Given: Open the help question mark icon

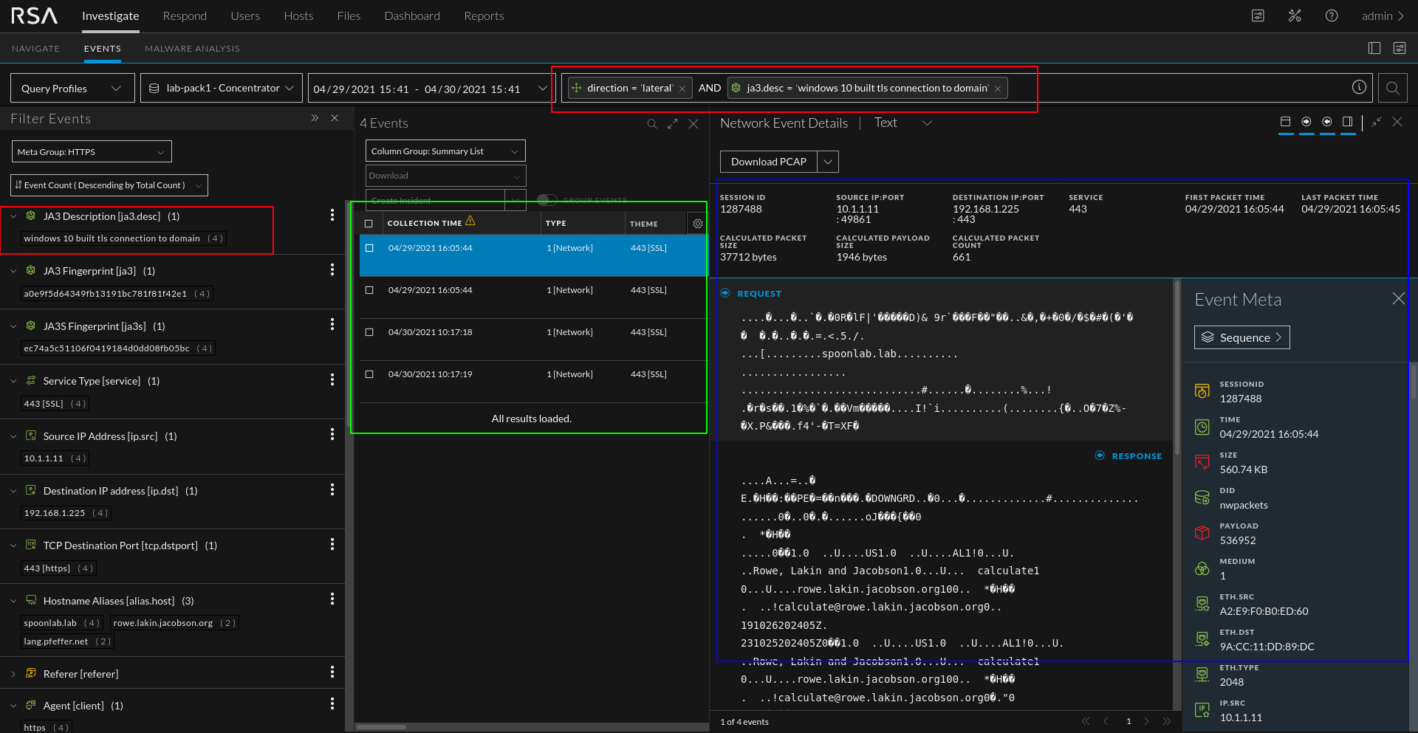Looking at the screenshot, I should tap(1332, 16).
